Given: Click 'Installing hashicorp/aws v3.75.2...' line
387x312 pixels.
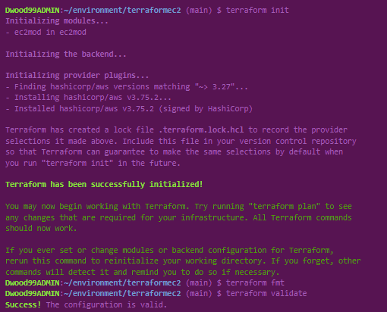Looking at the screenshot, I should coord(88,98).
